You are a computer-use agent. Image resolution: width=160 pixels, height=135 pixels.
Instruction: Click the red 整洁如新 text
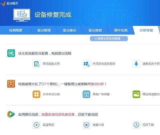tap(97, 84)
